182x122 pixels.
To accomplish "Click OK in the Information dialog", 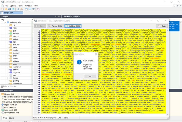I will tap(90, 77).
